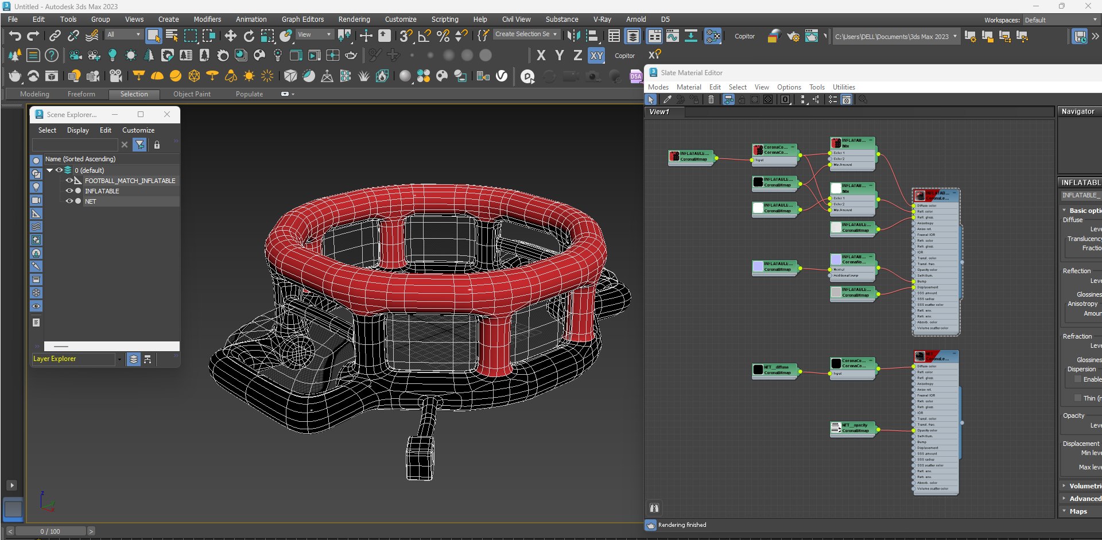Click the Unlink Selection icon
The height and width of the screenshot is (540, 1102).
click(x=73, y=36)
